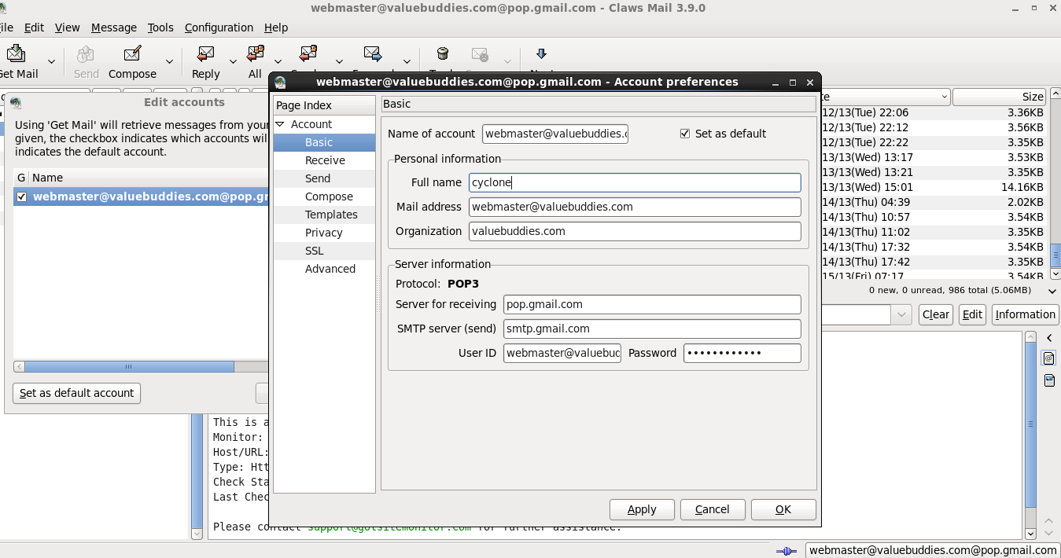
Task: Select Compose page in Page Index
Action: coord(324,196)
